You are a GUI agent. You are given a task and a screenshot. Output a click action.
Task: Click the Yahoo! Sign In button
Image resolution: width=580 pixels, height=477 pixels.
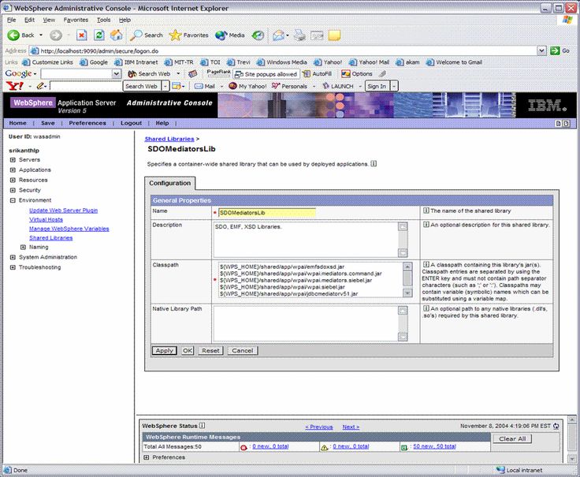pyautogui.click(x=377, y=86)
